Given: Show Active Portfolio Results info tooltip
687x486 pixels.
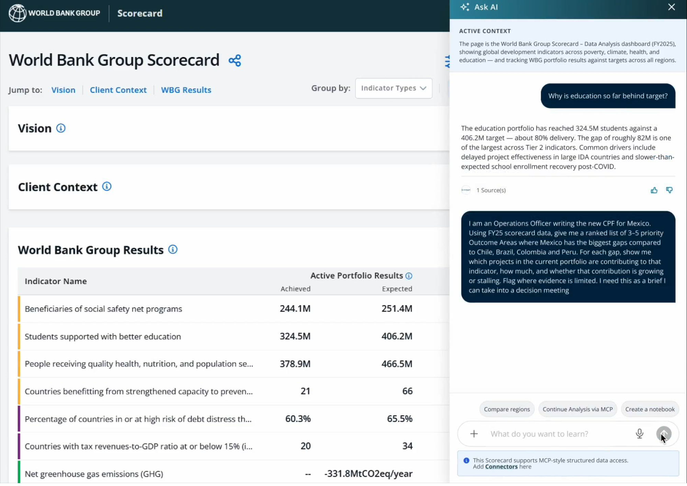Looking at the screenshot, I should tap(409, 276).
